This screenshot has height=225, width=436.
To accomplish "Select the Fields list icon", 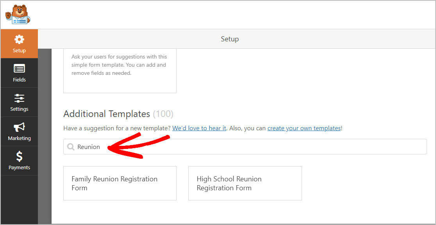I will (19, 69).
